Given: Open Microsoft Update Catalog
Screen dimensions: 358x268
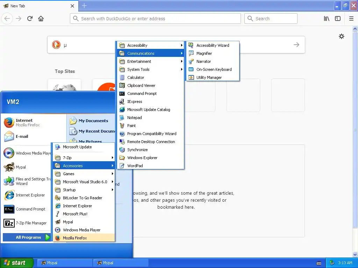Looking at the screenshot, I should (x=150, y=109).
